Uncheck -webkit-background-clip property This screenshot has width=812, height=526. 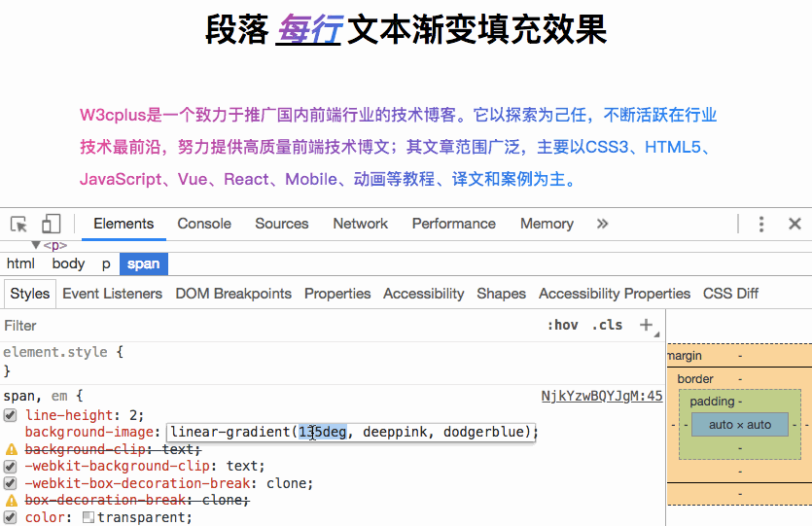click(x=10, y=466)
